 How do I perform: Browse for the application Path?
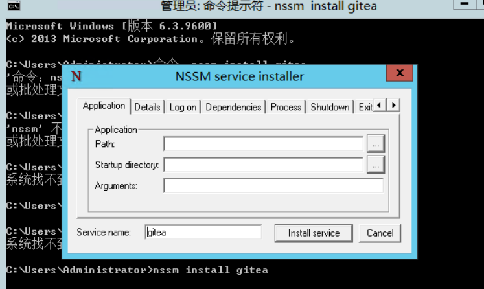click(x=376, y=144)
